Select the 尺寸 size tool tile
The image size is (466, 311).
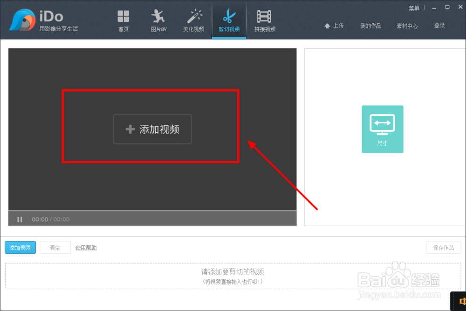[x=383, y=129]
